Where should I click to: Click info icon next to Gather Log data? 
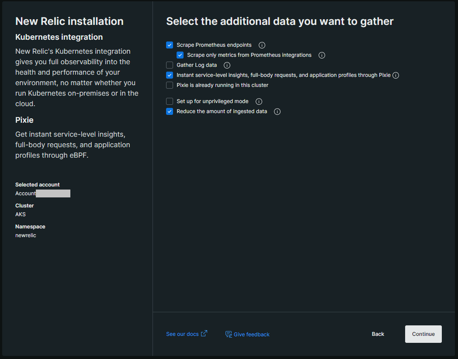pyautogui.click(x=227, y=66)
